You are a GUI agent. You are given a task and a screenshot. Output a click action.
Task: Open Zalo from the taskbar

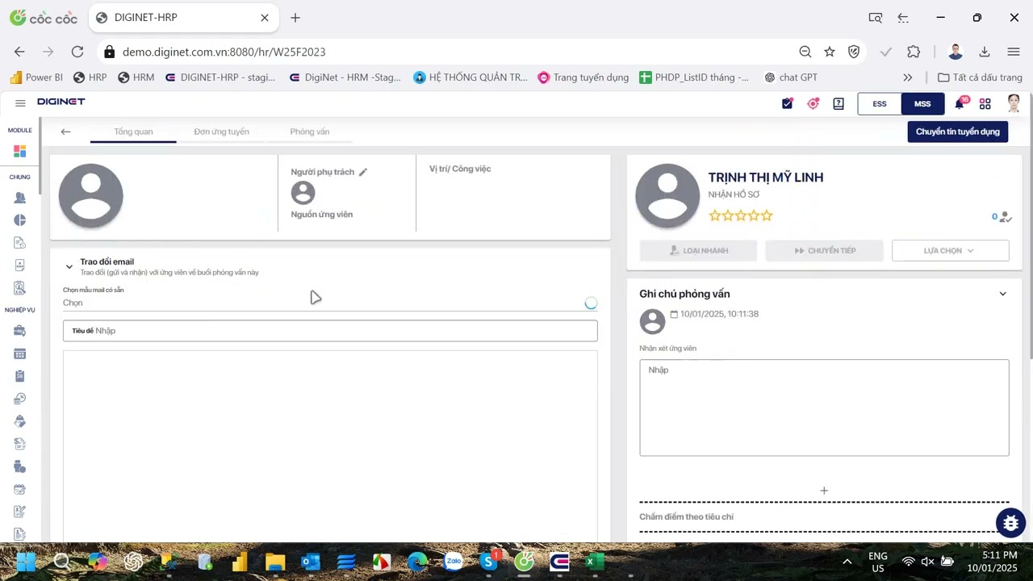[454, 562]
